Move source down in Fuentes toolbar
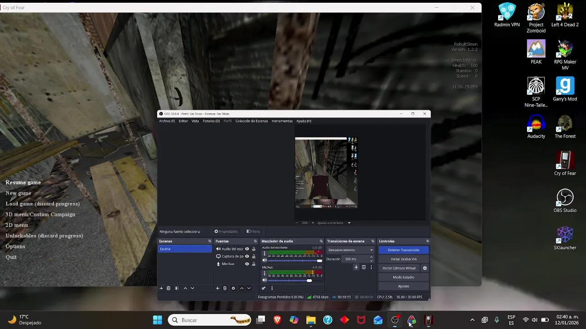586x329 pixels. point(249,288)
